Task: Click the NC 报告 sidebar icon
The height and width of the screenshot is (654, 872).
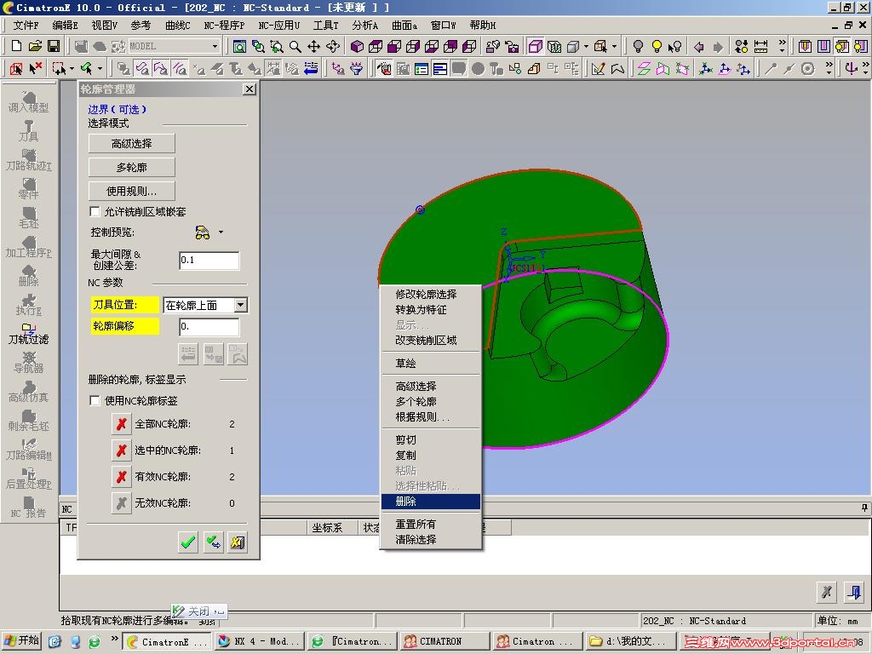Action: [28, 508]
